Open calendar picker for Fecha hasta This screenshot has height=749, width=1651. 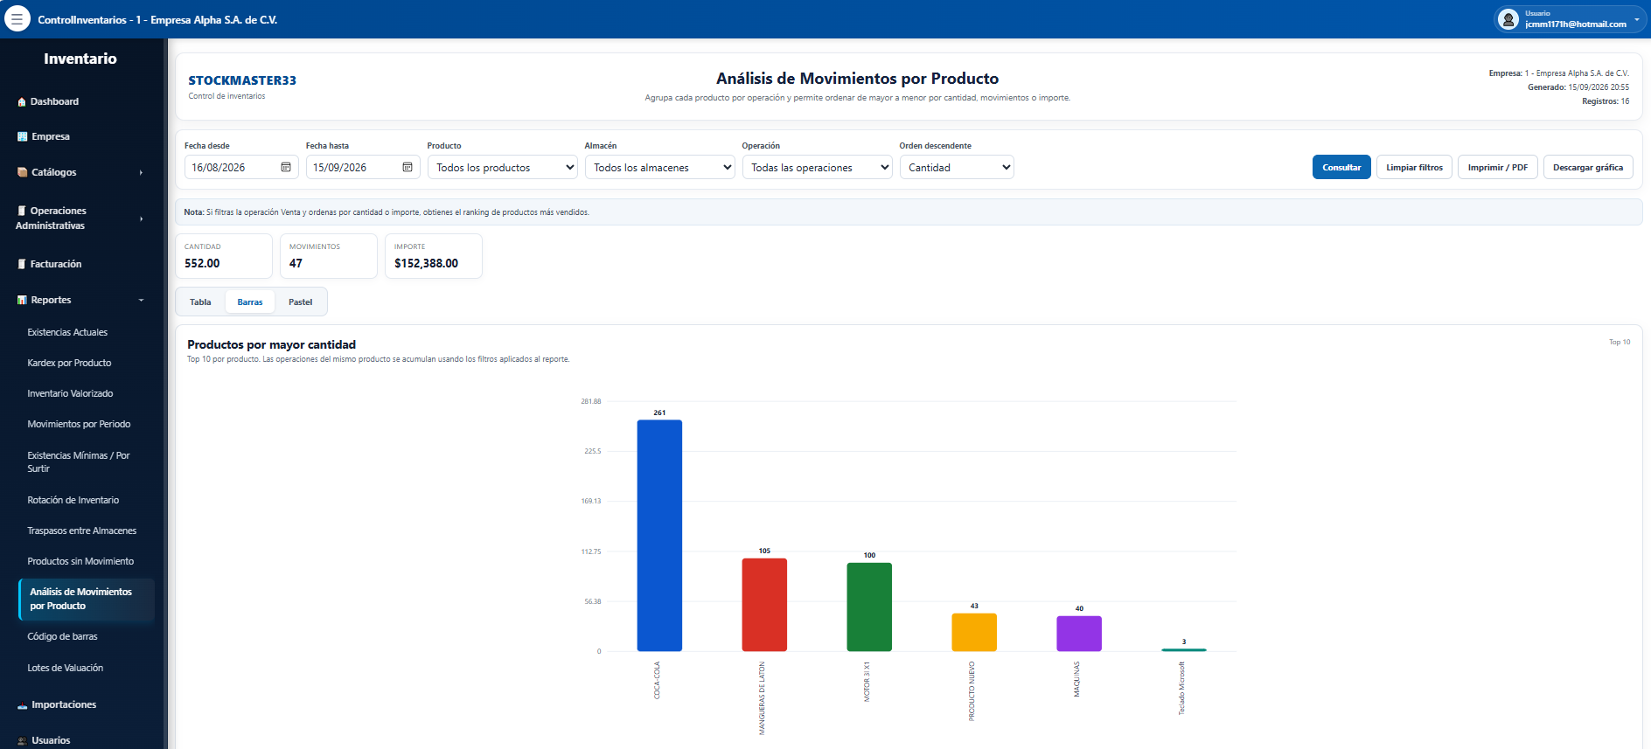[x=408, y=167]
